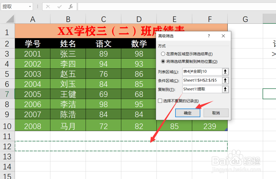The image size is (276, 179).
Task: Collapse dialog via 列表区域 range selector icon
Action: (x=225, y=72)
